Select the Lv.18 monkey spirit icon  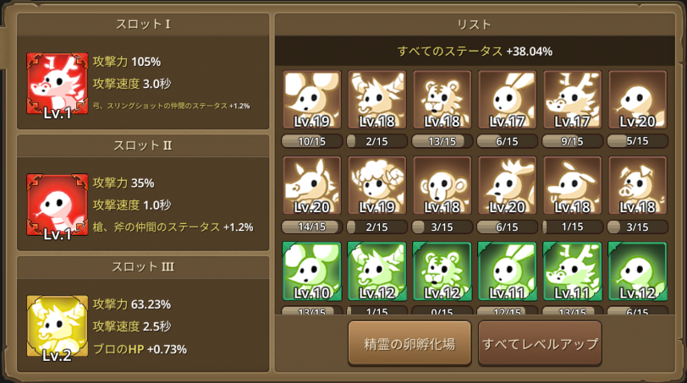[442, 186]
